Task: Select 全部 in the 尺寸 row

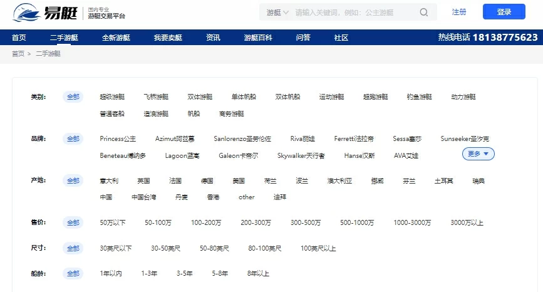Action: point(73,248)
